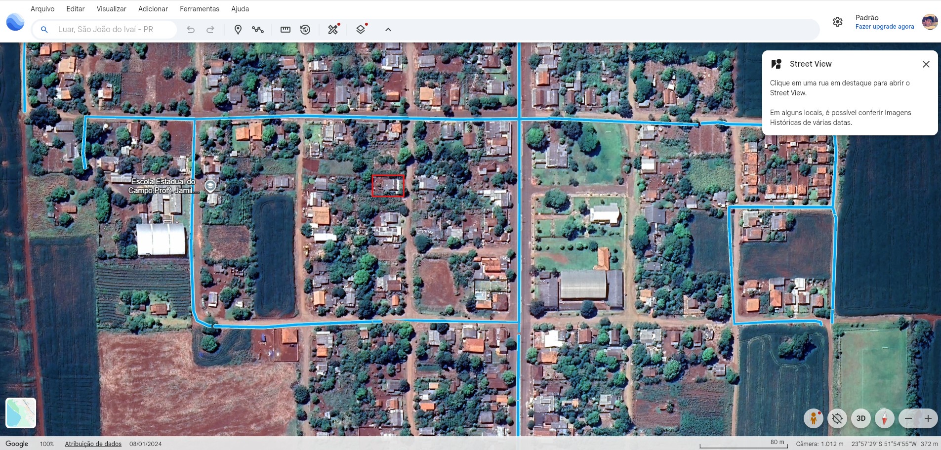Open the map style thumbnail
Viewport: 941px width, 450px height.
pyautogui.click(x=21, y=412)
